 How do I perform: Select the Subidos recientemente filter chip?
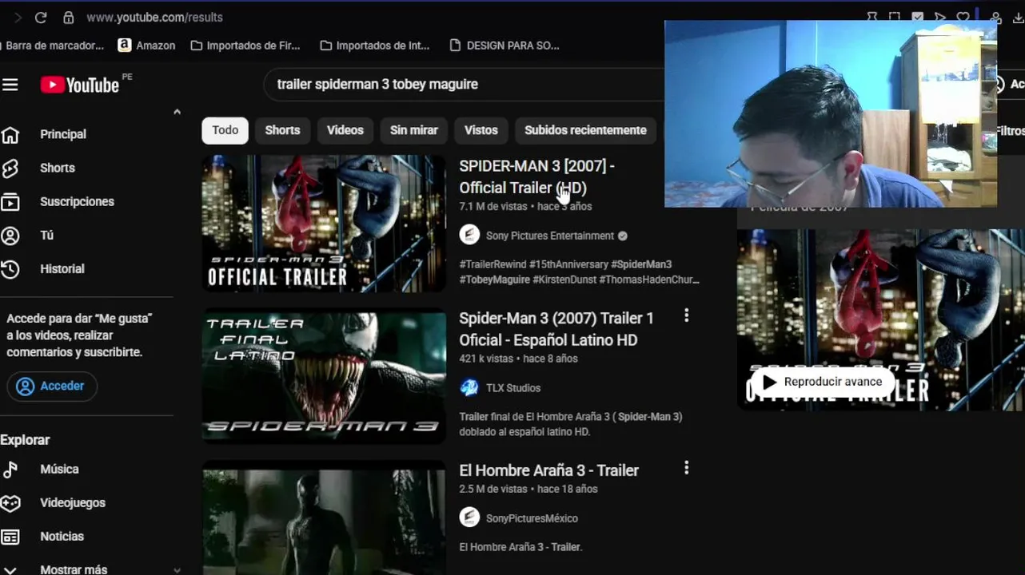coord(585,130)
